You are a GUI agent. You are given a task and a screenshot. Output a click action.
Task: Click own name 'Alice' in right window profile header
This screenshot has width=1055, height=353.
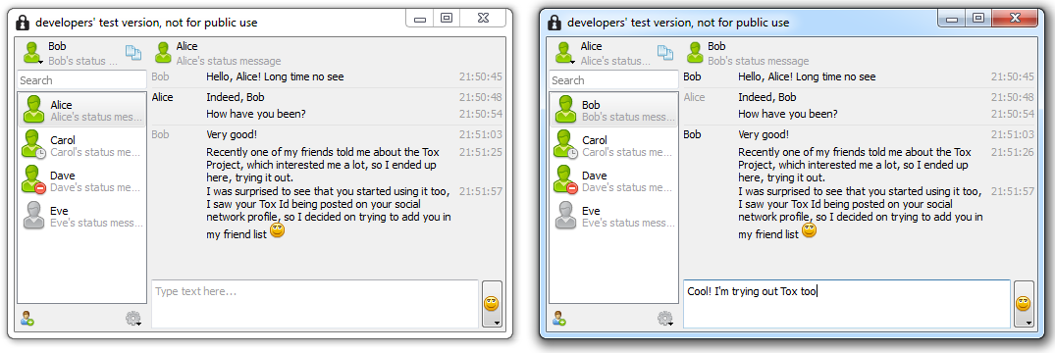592,46
